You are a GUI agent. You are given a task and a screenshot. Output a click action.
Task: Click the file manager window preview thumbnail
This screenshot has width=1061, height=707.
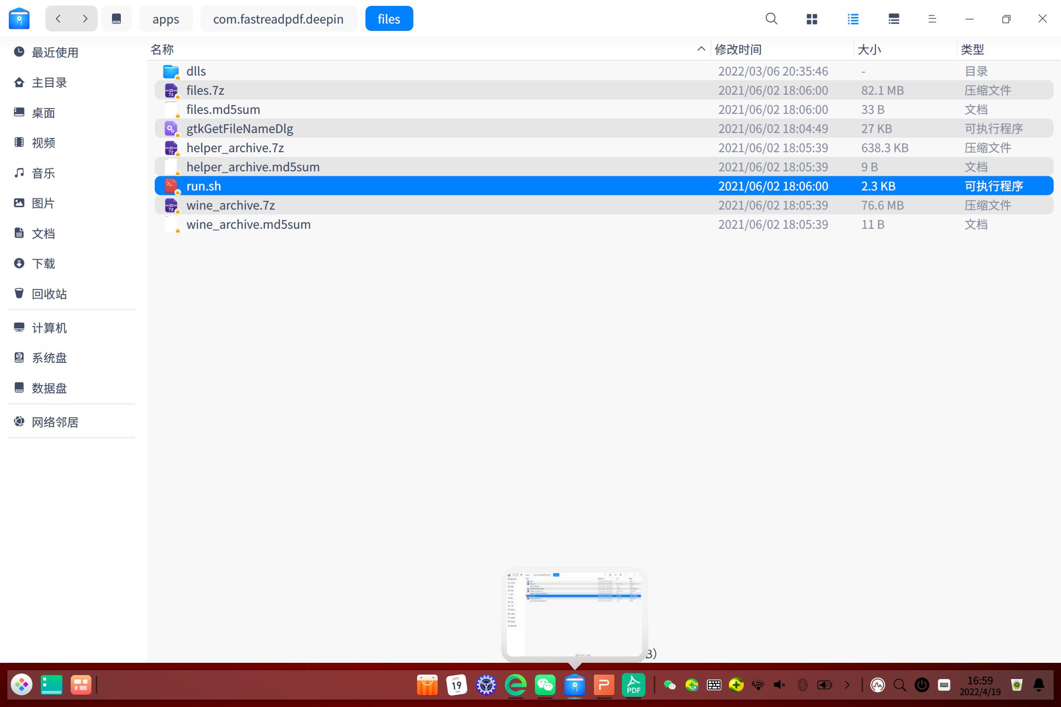point(574,614)
